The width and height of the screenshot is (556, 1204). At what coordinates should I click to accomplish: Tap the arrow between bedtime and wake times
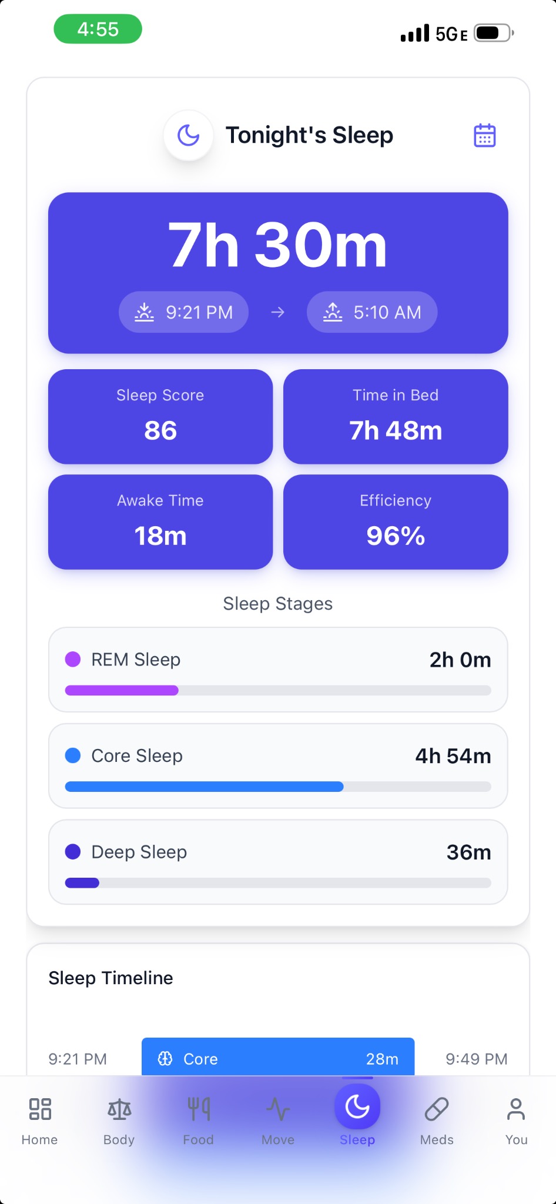coord(277,312)
